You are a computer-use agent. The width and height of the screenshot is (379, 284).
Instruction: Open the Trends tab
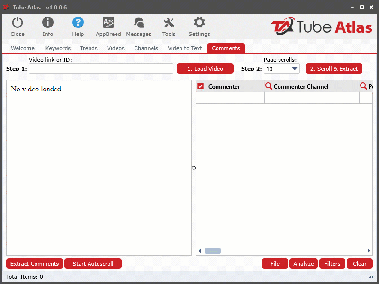(x=89, y=48)
